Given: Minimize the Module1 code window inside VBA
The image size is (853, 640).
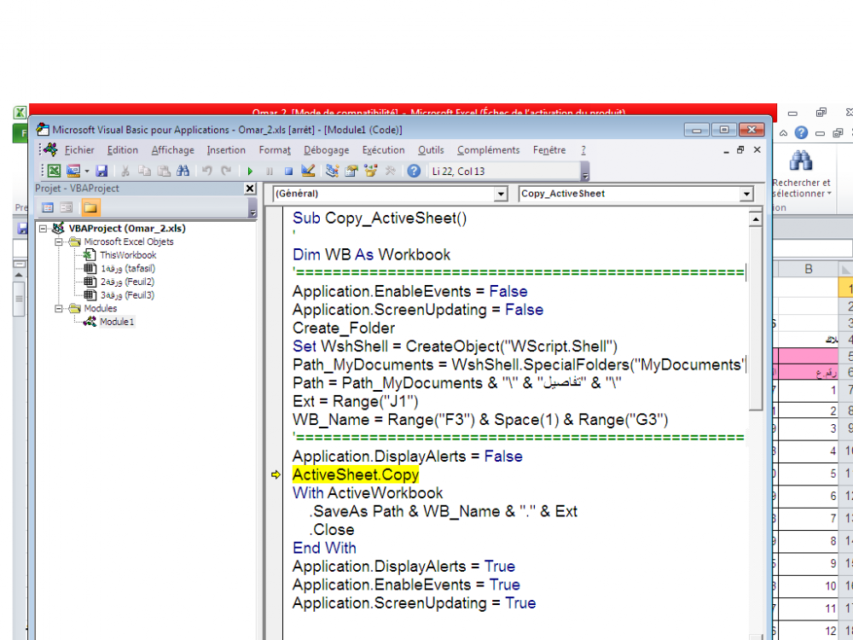Looking at the screenshot, I should 726,151.
